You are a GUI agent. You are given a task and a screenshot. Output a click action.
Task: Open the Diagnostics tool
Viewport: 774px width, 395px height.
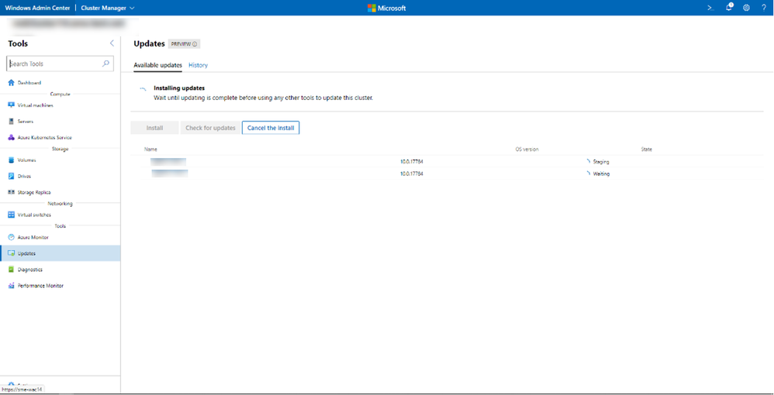[x=30, y=270]
